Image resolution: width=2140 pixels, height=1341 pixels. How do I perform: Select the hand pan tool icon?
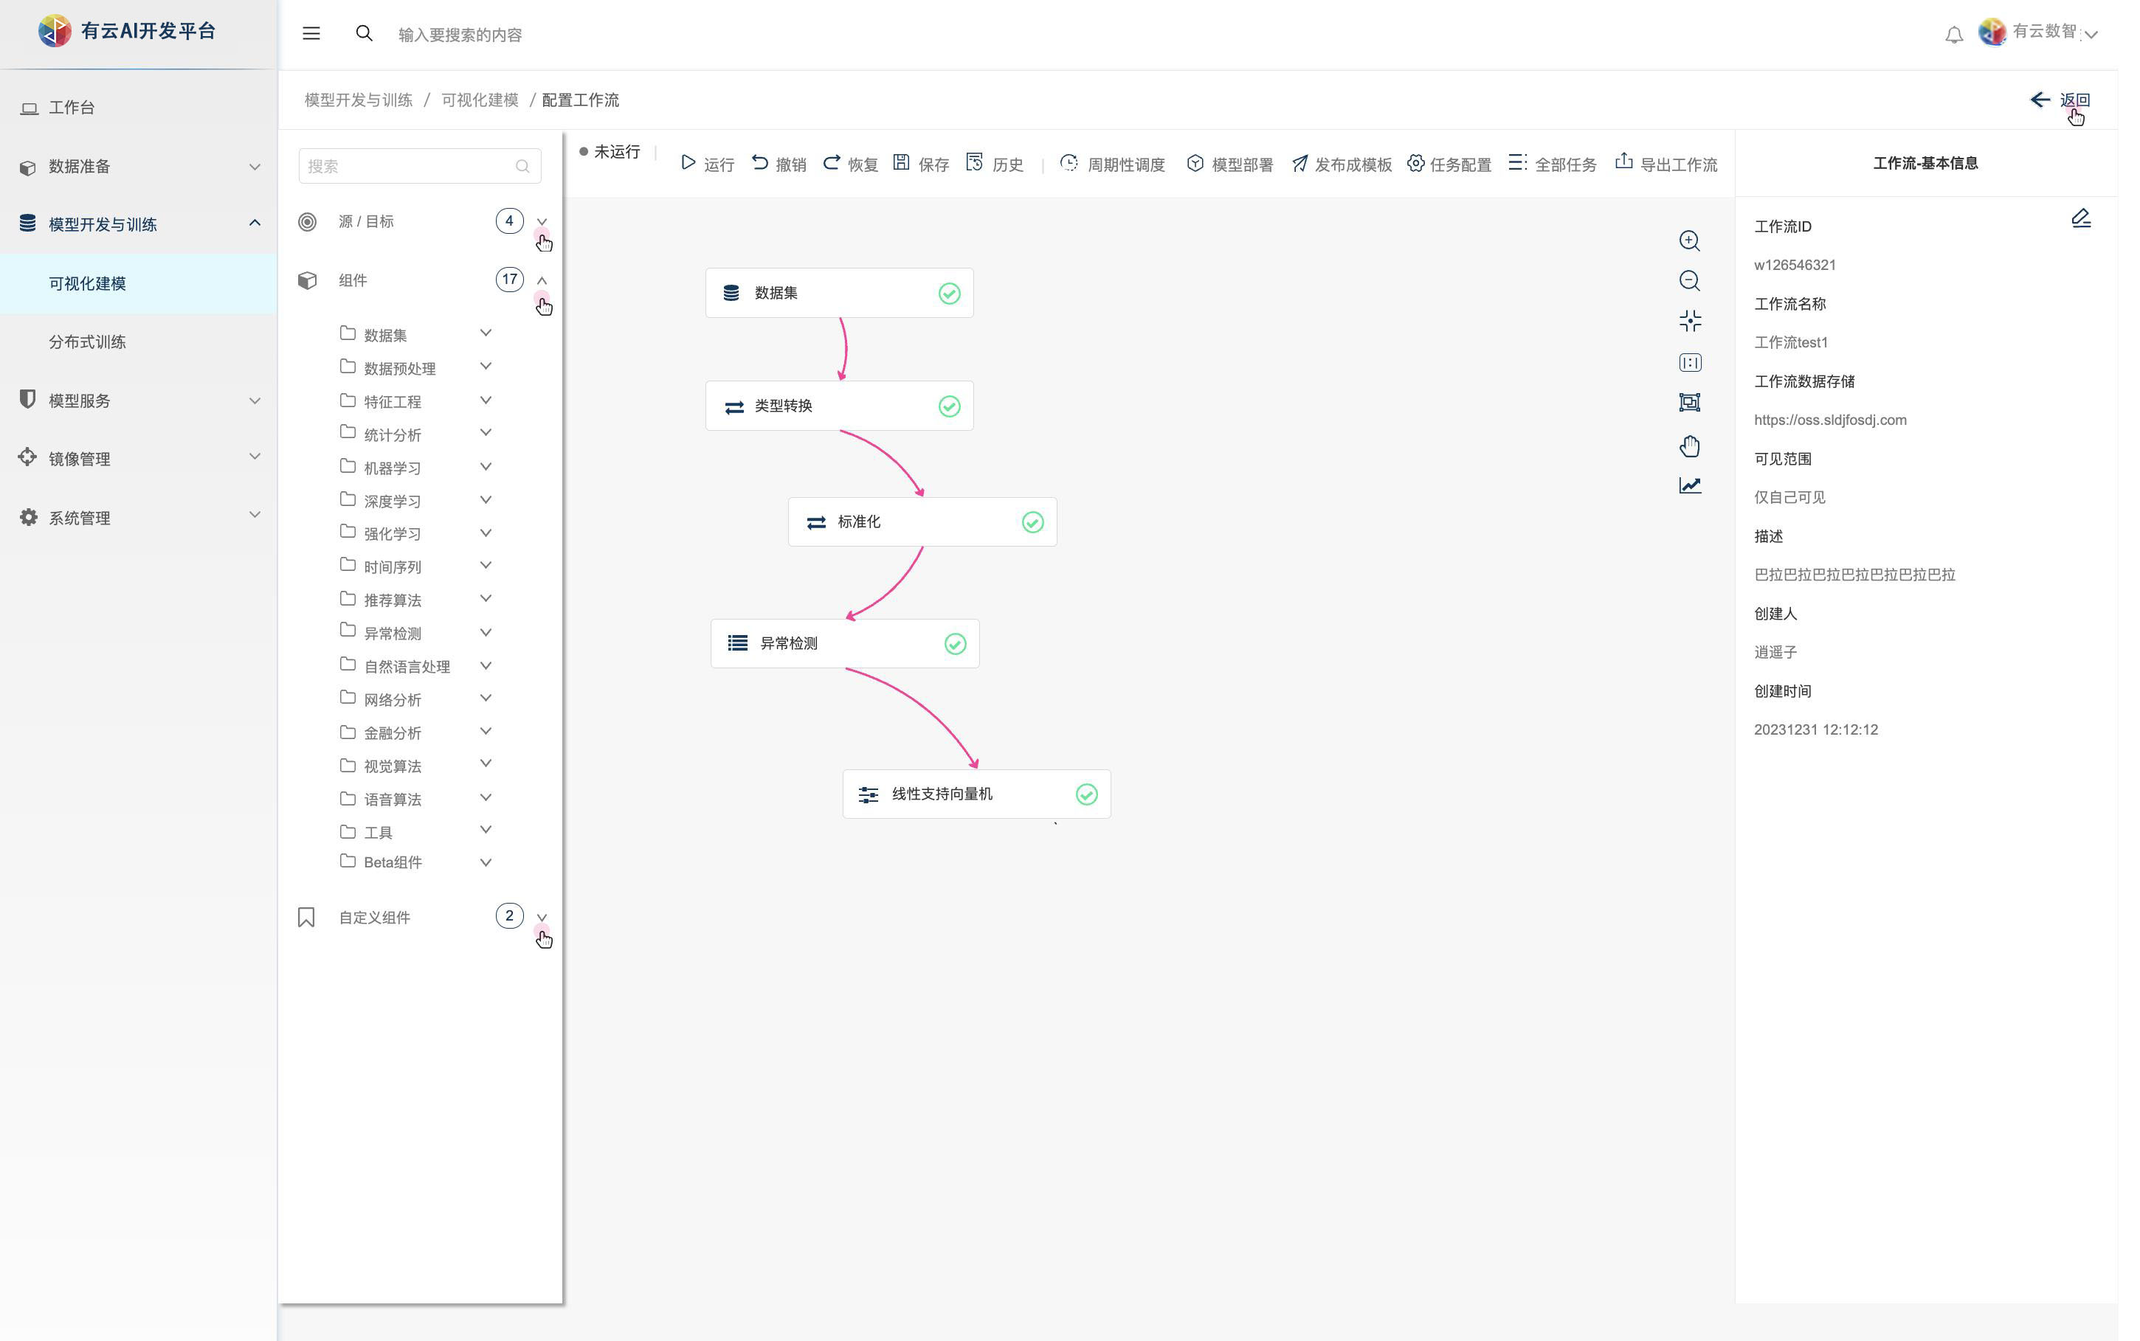click(x=1688, y=446)
